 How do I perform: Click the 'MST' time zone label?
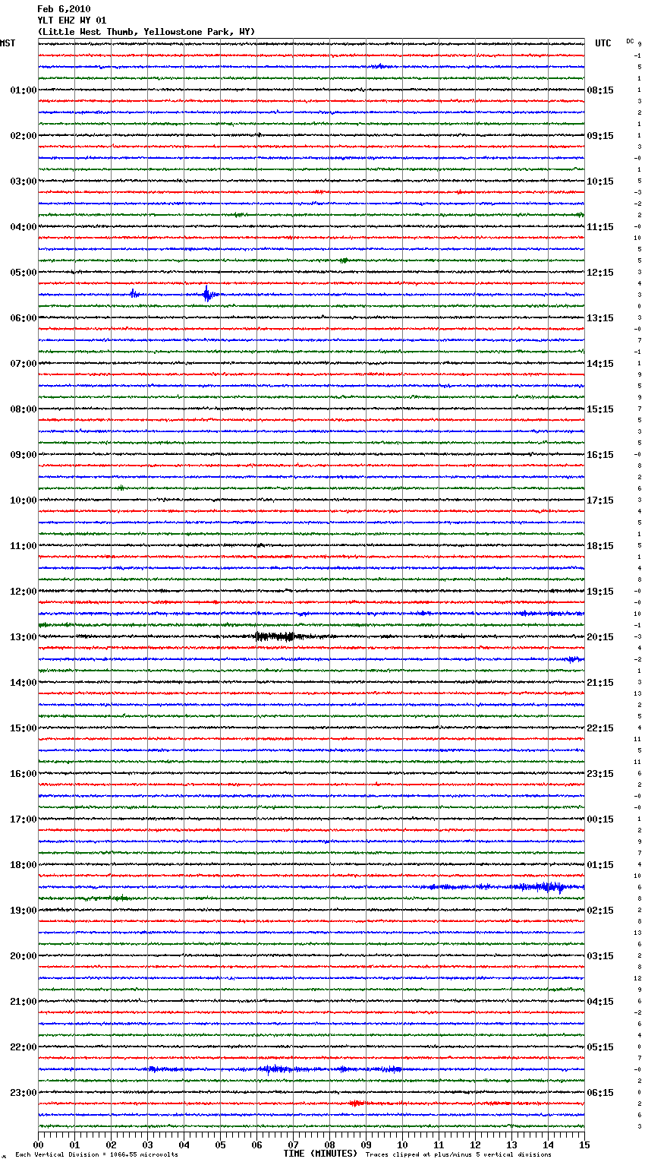(8, 43)
